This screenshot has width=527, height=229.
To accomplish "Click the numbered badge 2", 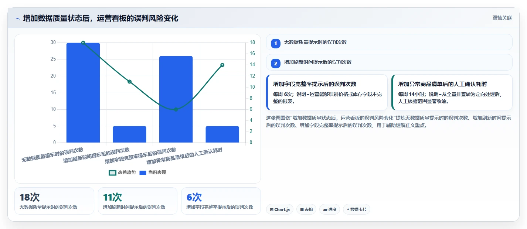I will (275, 63).
